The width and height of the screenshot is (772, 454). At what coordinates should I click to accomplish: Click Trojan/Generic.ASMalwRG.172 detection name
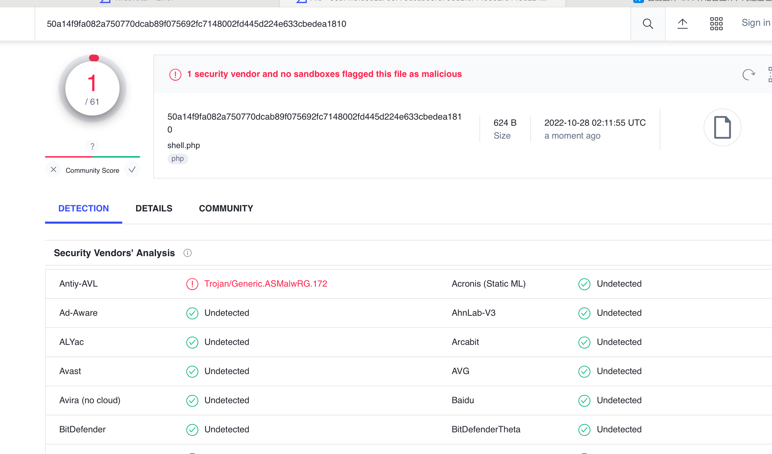tap(266, 284)
